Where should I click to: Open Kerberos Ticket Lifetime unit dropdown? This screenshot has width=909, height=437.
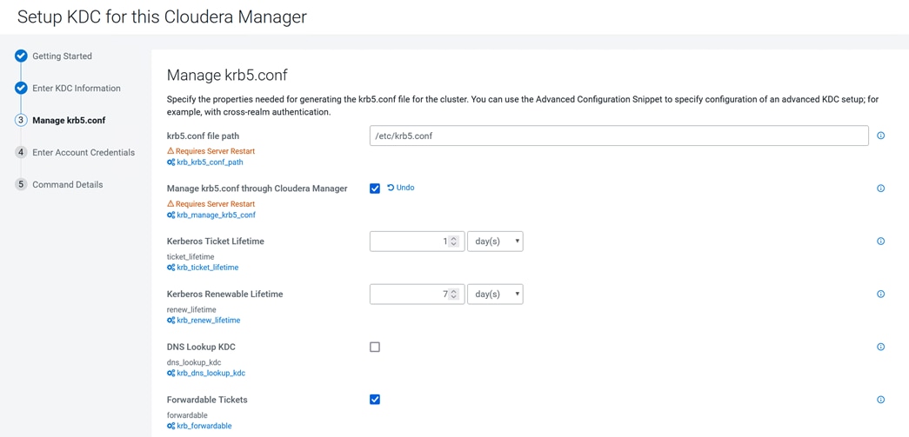[x=495, y=242]
